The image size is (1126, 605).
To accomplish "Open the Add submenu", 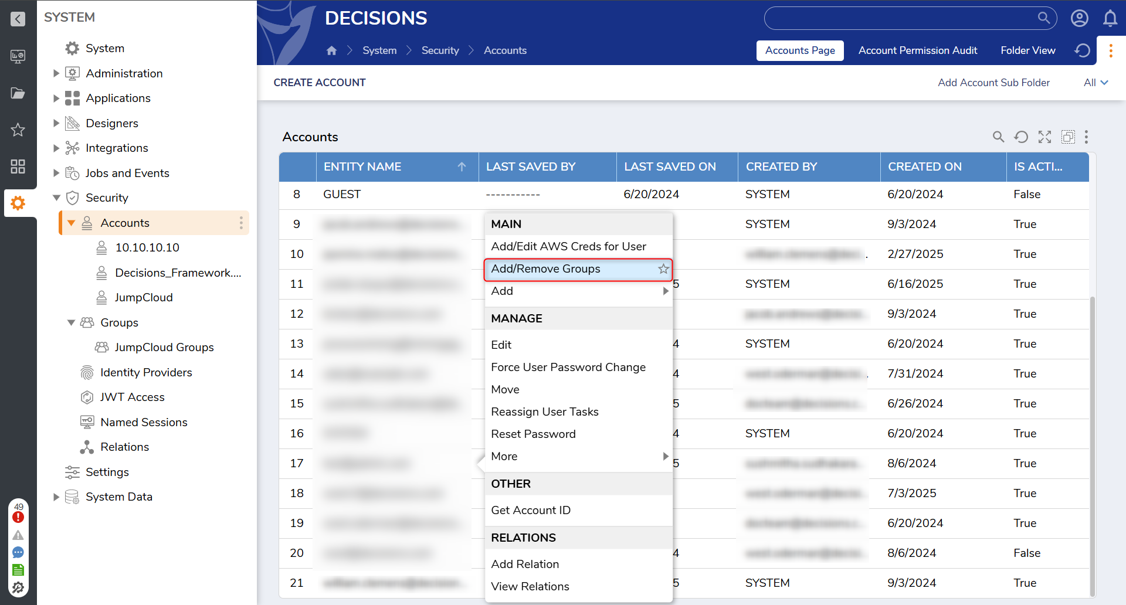I will (x=578, y=291).
